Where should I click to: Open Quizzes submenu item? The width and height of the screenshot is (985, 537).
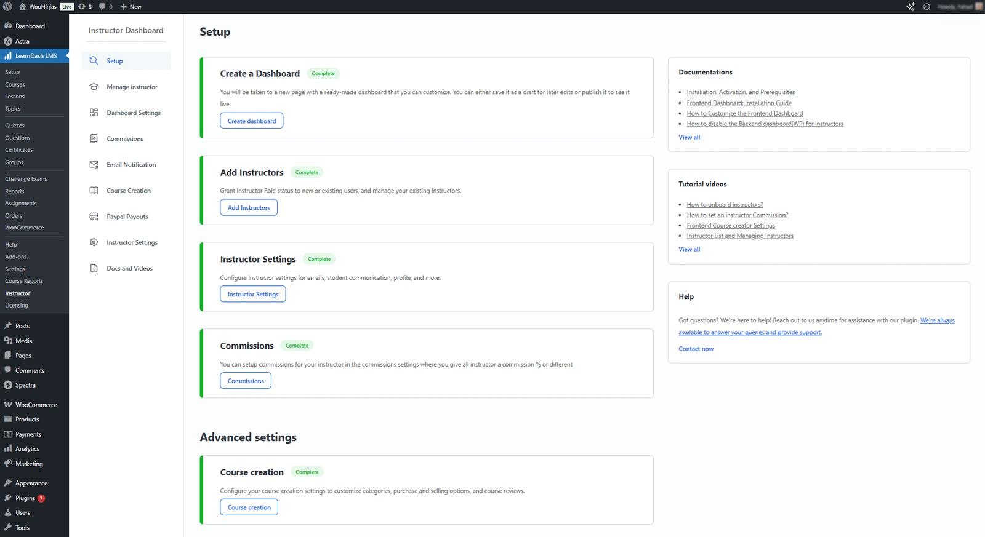point(15,125)
